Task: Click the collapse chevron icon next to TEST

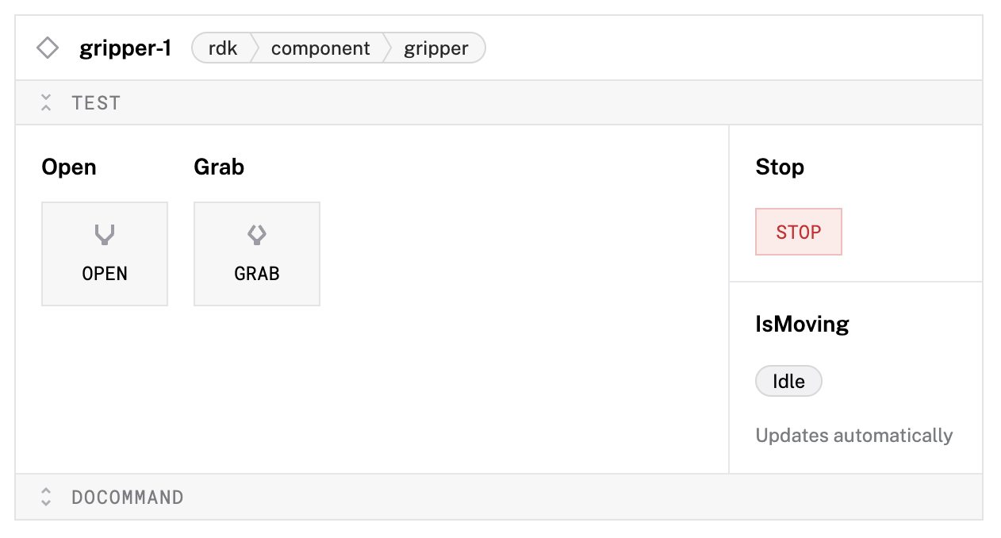Action: 46,102
